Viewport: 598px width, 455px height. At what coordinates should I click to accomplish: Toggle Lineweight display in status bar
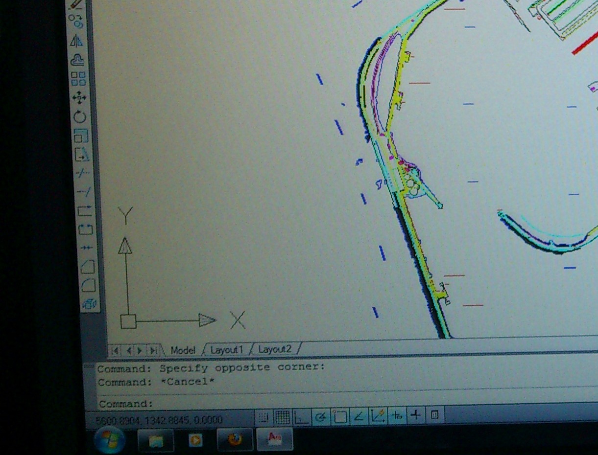point(416,416)
